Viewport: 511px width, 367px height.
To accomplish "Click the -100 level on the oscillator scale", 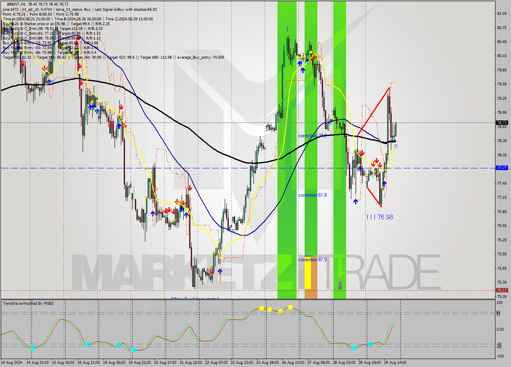I will 500,356.
